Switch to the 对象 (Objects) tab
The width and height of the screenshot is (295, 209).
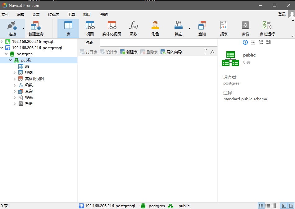(x=89, y=43)
